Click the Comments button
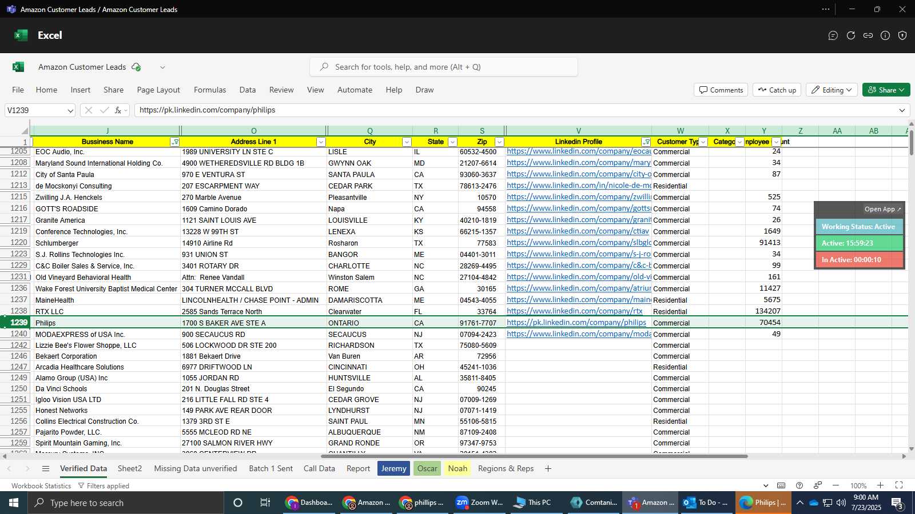Screen dimensions: 915x514 721,90
